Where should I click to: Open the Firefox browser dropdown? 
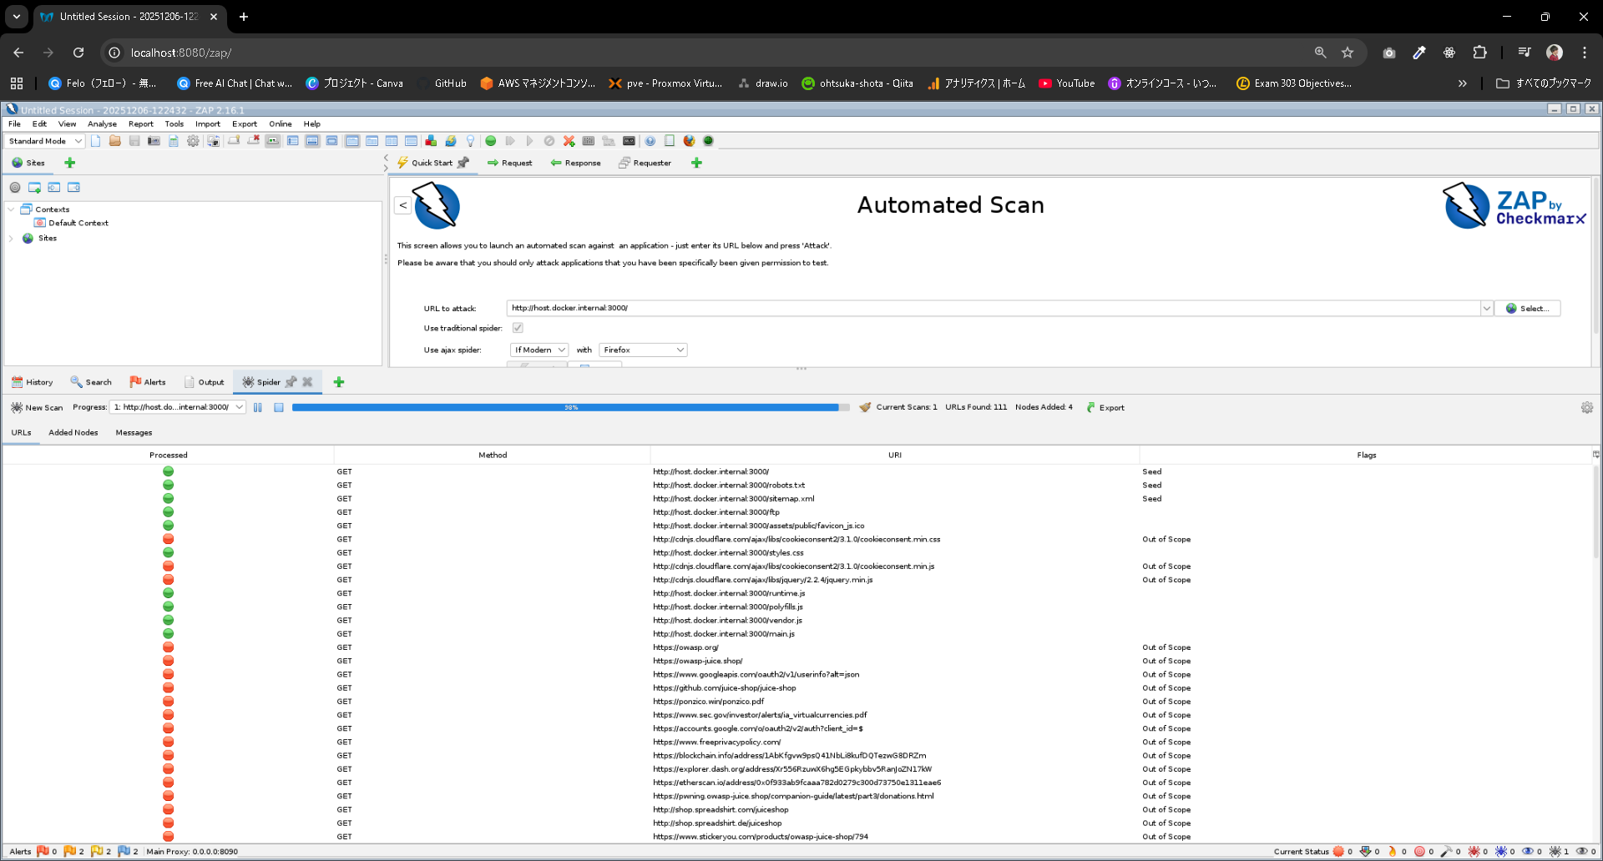(643, 350)
